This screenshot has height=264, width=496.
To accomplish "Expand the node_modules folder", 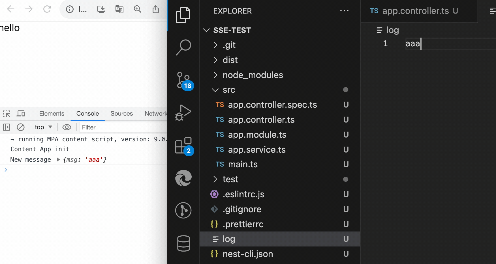I will [253, 75].
